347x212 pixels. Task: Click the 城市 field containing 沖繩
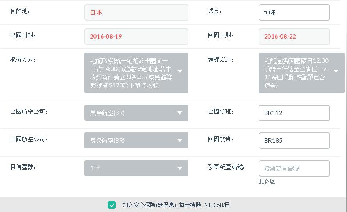click(294, 12)
